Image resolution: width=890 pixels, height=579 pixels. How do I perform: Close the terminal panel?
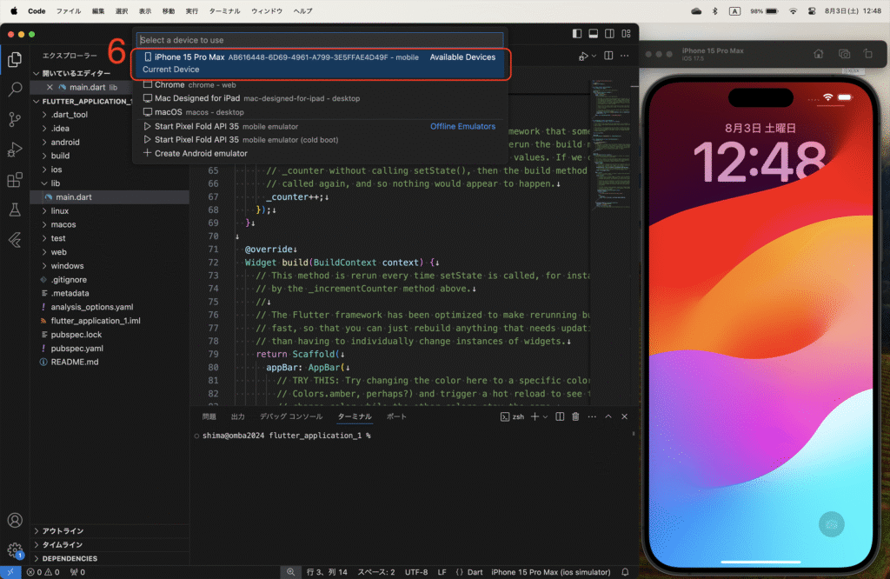[624, 416]
